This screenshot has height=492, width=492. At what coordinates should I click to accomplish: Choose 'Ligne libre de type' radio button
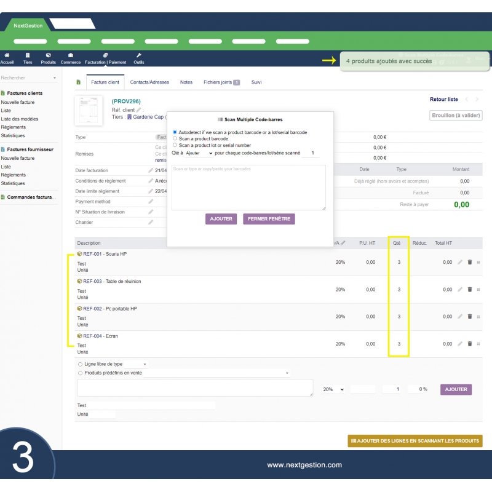point(80,364)
